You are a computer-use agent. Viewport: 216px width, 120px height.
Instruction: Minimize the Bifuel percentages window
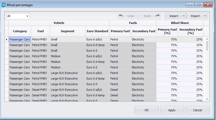click(190, 5)
